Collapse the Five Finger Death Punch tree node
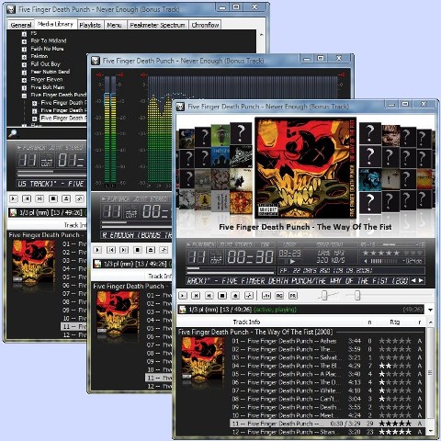The width and height of the screenshot is (441, 441). point(24,96)
